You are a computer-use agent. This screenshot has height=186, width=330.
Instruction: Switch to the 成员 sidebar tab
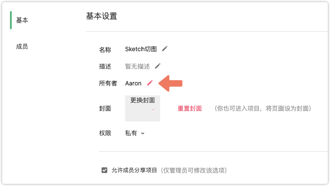[22, 46]
